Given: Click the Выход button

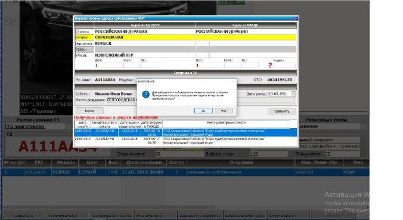Looking at the screenshot, I should (89, 111).
